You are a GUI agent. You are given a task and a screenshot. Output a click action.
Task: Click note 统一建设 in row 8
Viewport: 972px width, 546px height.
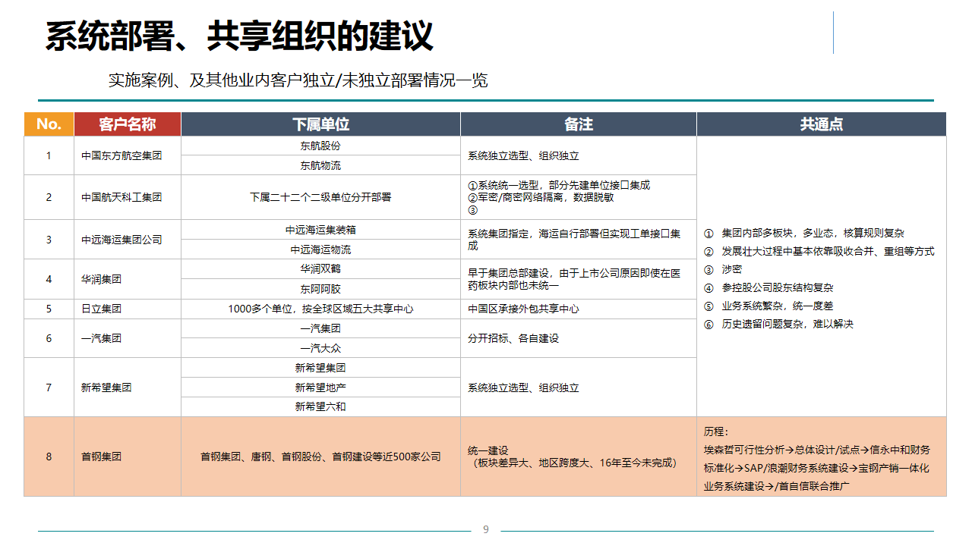tap(488, 450)
